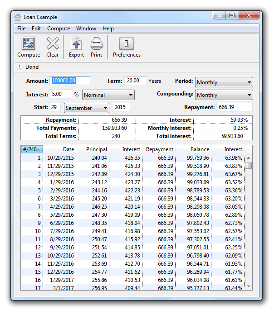
Task: Click Monthly interest value 0.25%
Action: click(240, 128)
